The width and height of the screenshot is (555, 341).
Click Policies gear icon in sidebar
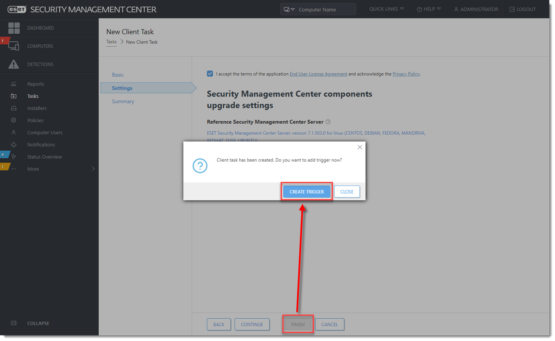point(13,120)
